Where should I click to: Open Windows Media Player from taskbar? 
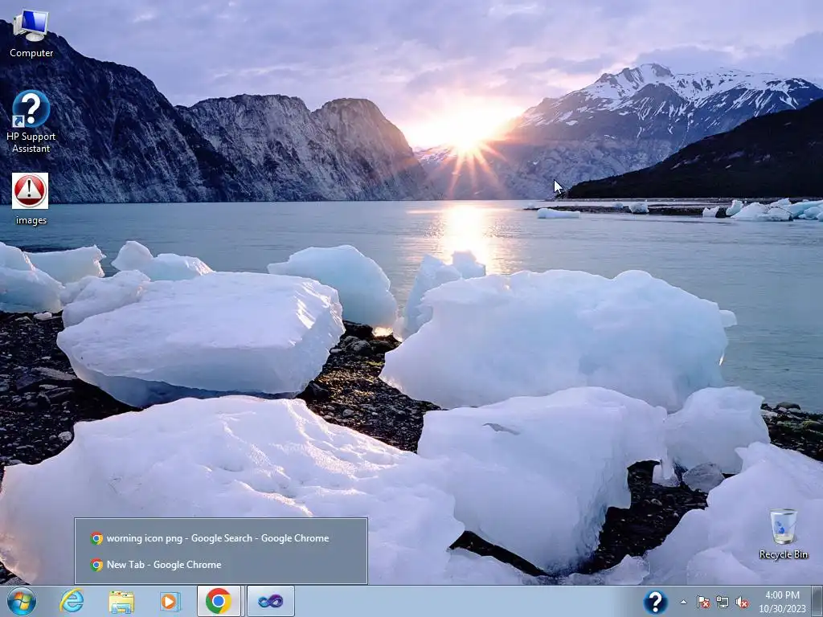(170, 602)
